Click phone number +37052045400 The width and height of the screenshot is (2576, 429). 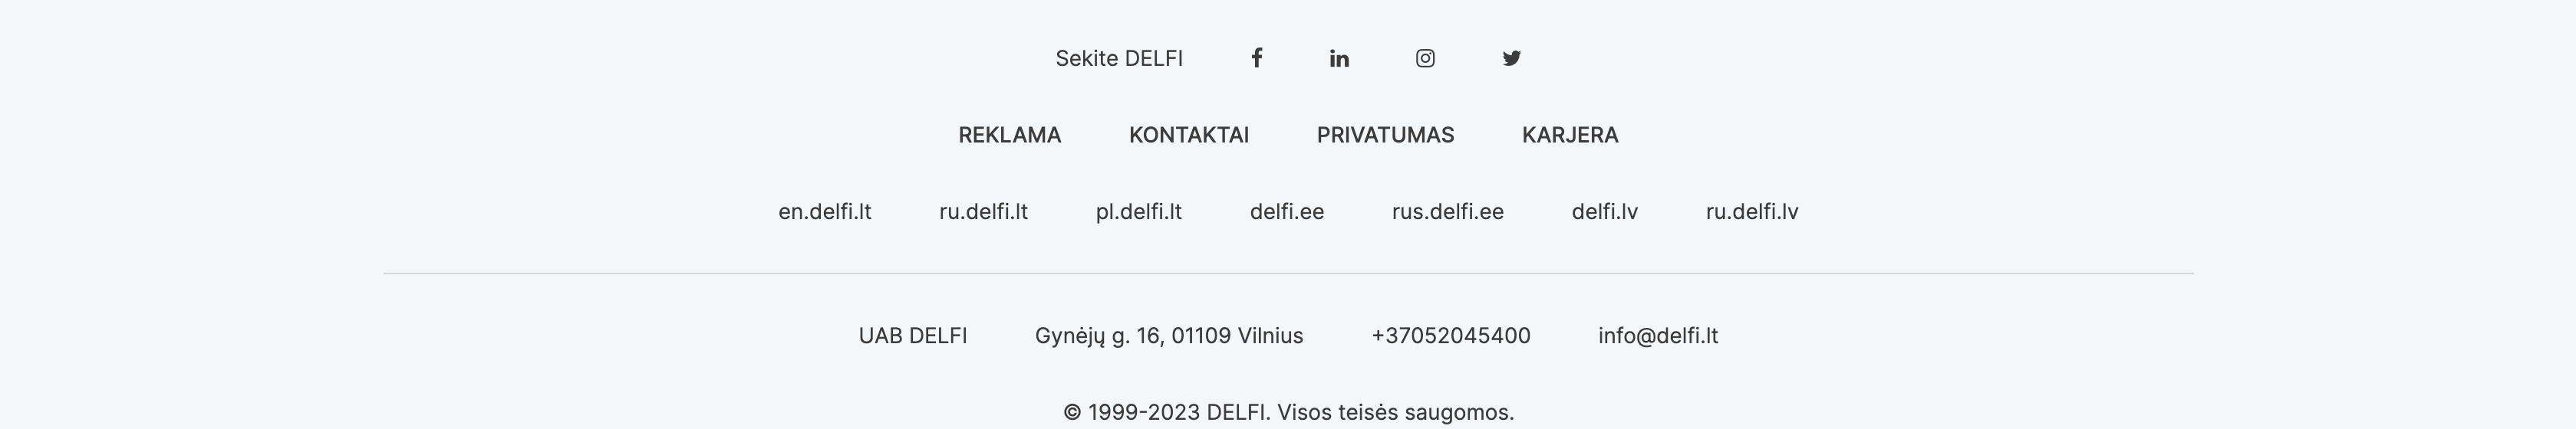click(x=1450, y=336)
